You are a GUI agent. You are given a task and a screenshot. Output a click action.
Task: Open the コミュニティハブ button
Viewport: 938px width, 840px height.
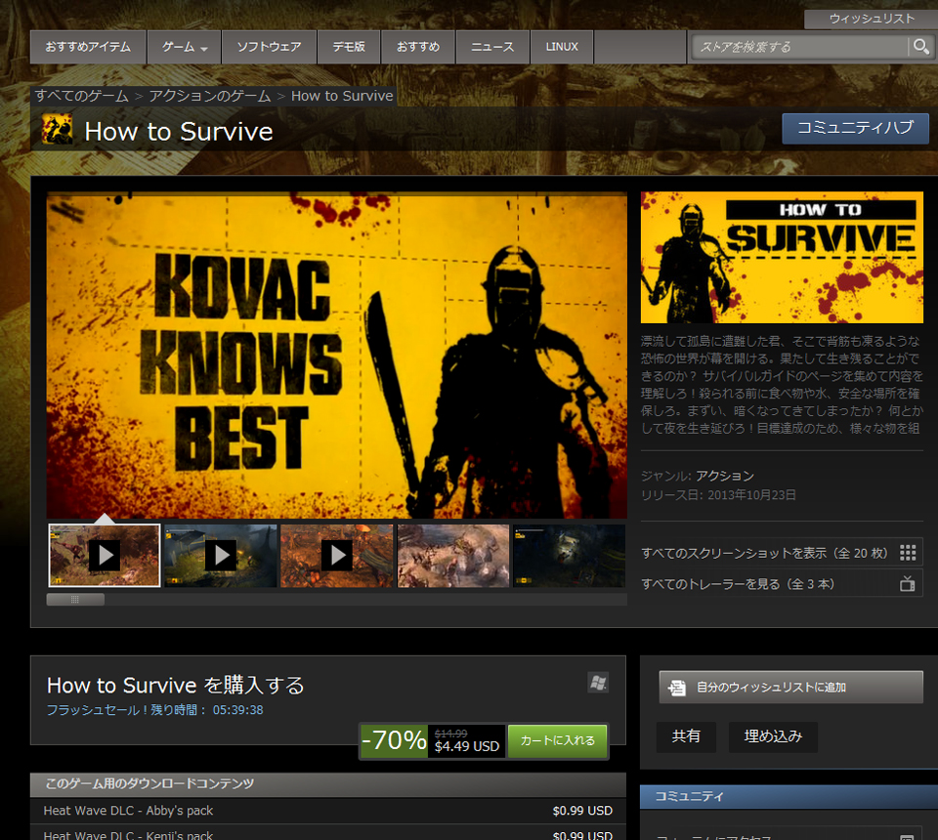click(x=856, y=128)
